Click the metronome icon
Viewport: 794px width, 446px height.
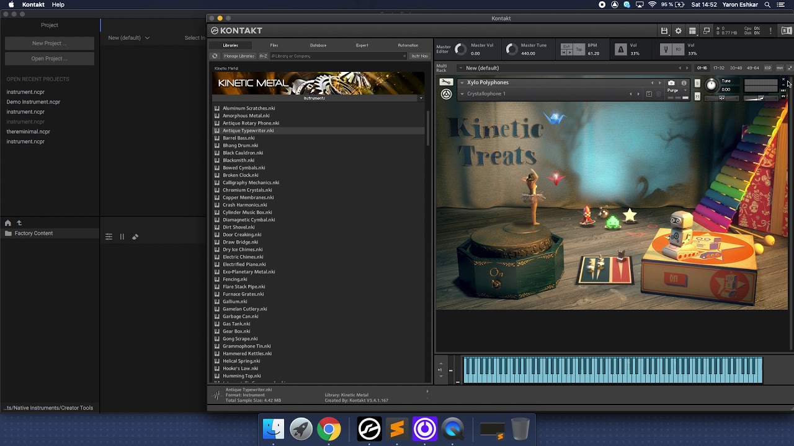pyautogui.click(x=620, y=50)
